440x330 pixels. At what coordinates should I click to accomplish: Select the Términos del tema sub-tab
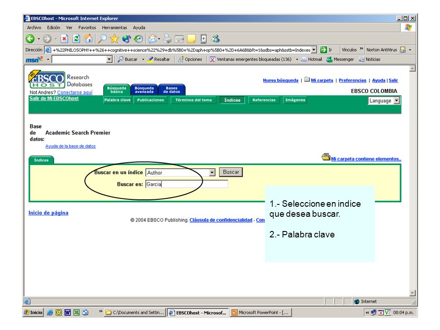click(193, 100)
